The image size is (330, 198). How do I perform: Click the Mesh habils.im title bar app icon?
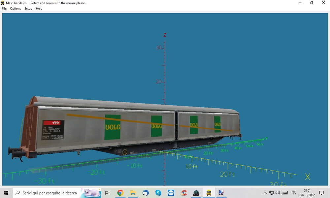coord(3,3)
